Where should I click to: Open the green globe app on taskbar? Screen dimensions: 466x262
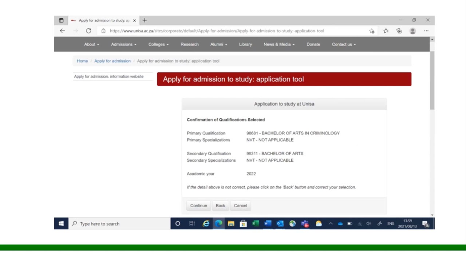pos(292,224)
